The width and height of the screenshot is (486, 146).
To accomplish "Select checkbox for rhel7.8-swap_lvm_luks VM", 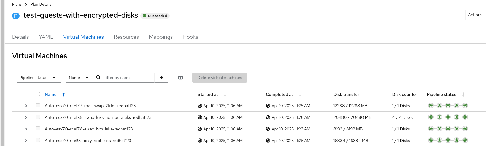I will point(38,129).
